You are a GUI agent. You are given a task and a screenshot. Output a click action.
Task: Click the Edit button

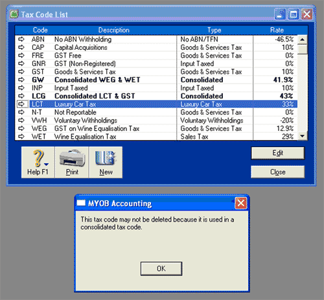(278, 153)
